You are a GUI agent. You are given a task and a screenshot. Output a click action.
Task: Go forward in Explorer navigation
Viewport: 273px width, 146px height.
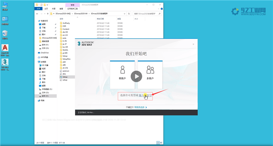(41, 13)
